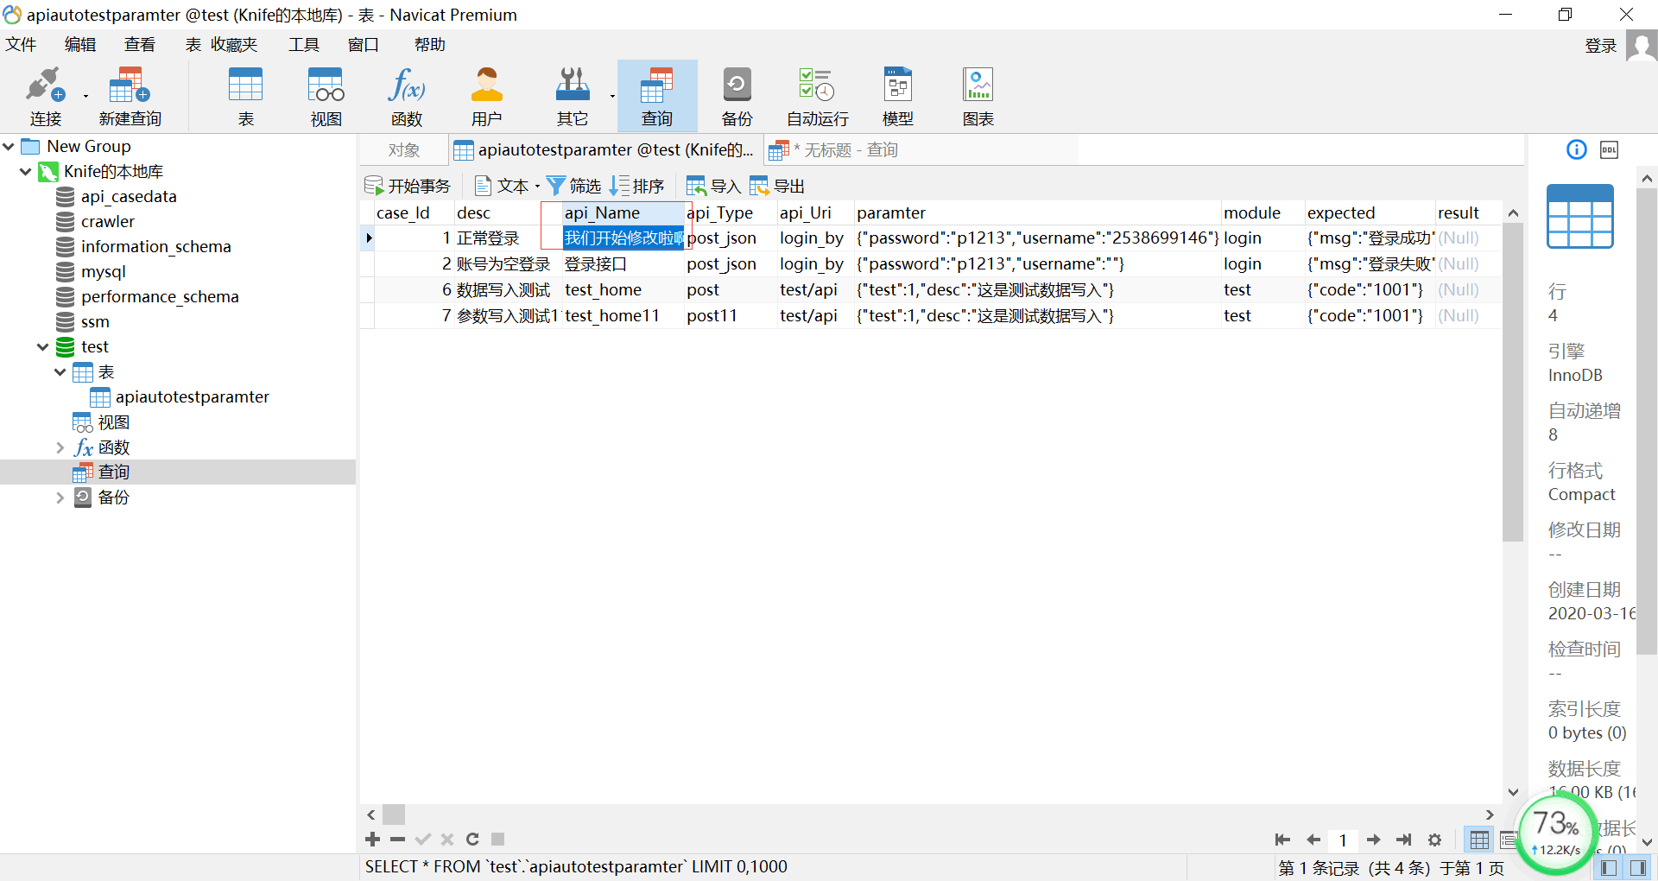Image resolution: width=1658 pixels, height=881 pixels.
Task: Open the 帮助 (Help) menu
Action: [x=430, y=44]
